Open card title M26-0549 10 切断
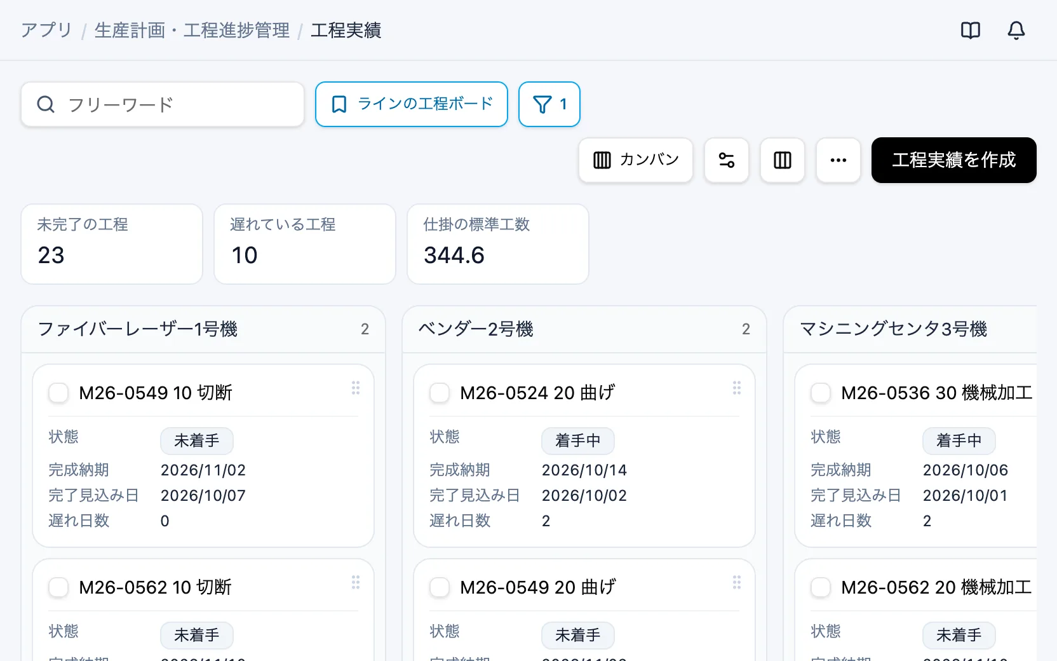Viewport: 1057px width, 661px height. (x=156, y=393)
